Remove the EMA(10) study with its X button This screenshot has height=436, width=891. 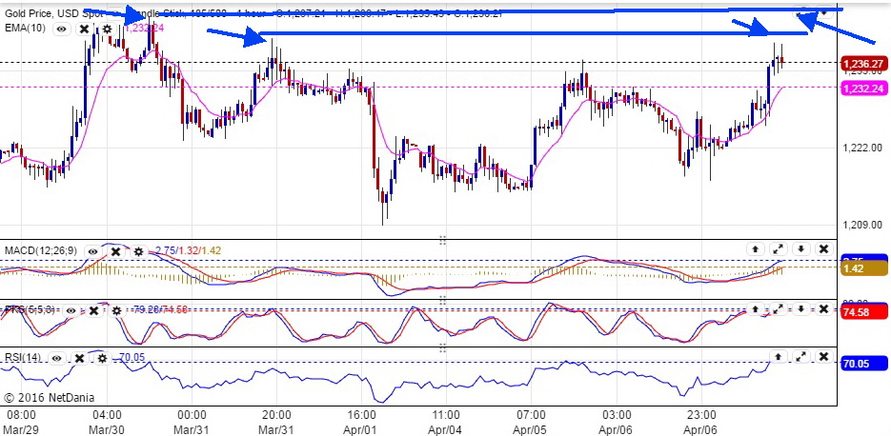pos(84,29)
